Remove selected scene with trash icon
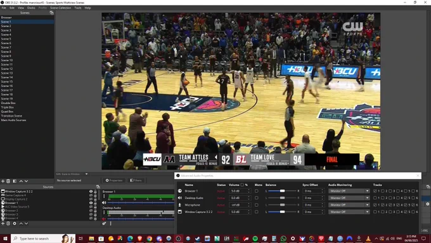 coord(8,181)
